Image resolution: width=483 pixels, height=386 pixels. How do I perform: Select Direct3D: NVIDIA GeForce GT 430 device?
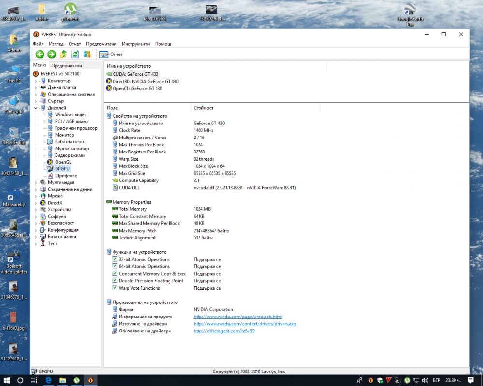pyautogui.click(x=142, y=81)
